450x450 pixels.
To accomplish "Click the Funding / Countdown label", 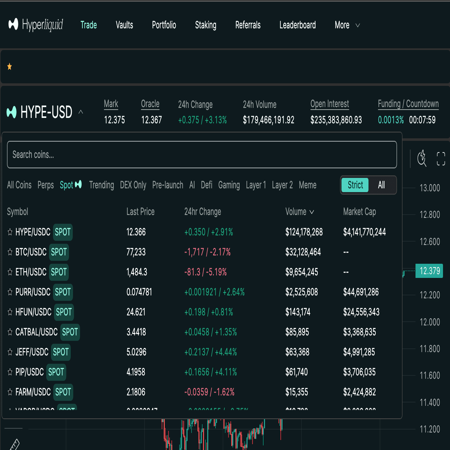I will [x=408, y=104].
